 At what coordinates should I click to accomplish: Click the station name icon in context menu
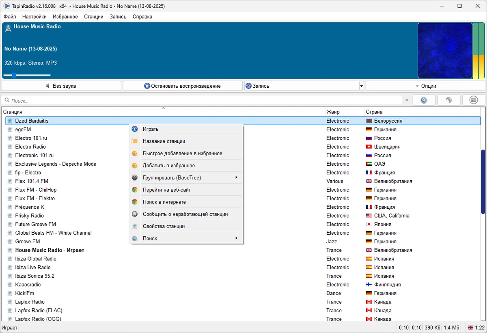click(135, 141)
